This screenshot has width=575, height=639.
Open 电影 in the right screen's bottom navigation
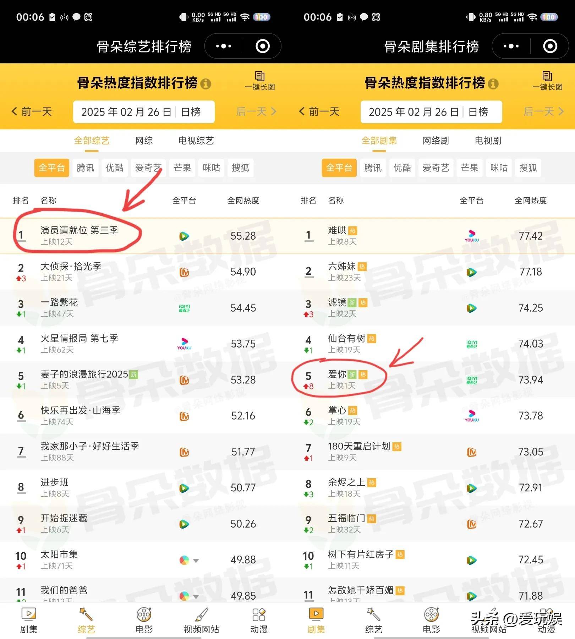pos(431,621)
